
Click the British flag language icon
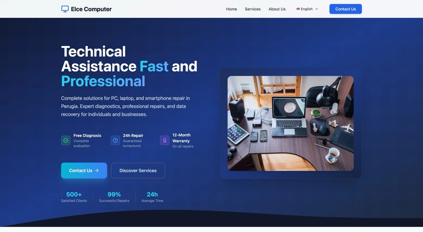pyautogui.click(x=298, y=9)
